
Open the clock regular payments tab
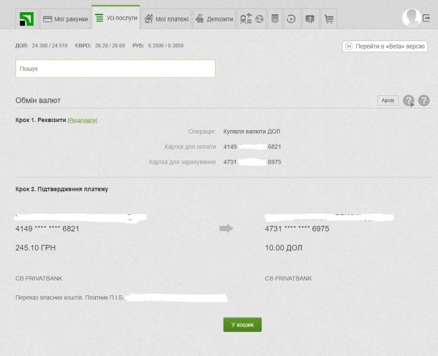[291, 19]
